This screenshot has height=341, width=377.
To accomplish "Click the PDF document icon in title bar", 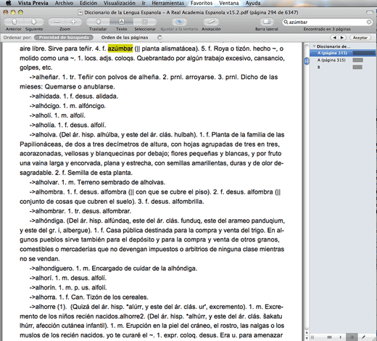I will pyautogui.click(x=80, y=12).
